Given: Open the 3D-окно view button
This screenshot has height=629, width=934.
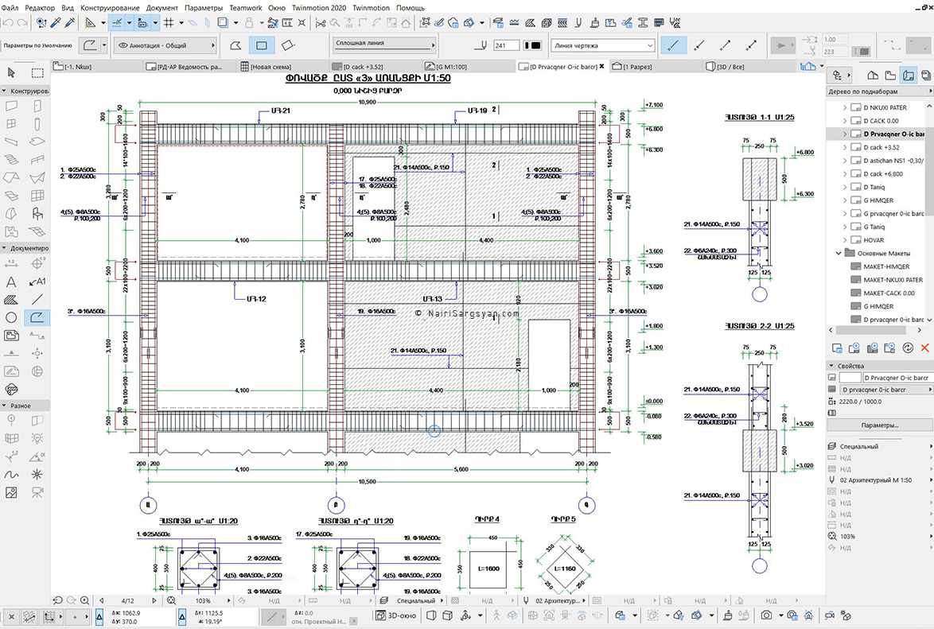Looking at the screenshot, I should click(396, 615).
